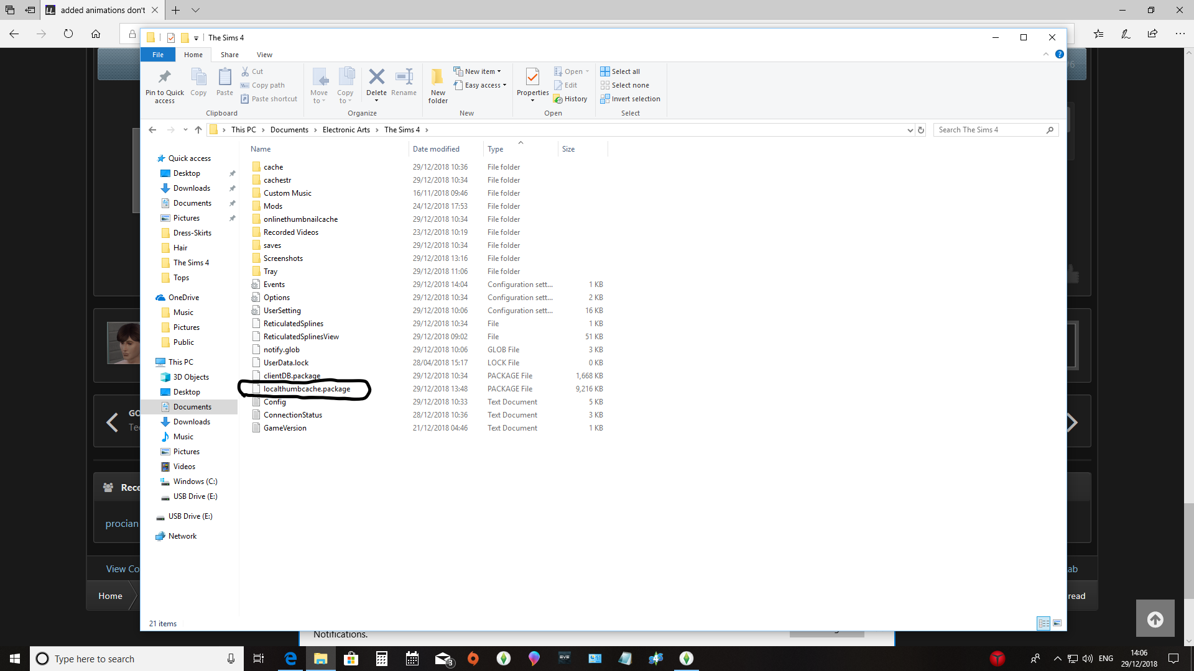The image size is (1194, 671).
Task: Open recent locations dropdown arrow
Action: click(185, 130)
